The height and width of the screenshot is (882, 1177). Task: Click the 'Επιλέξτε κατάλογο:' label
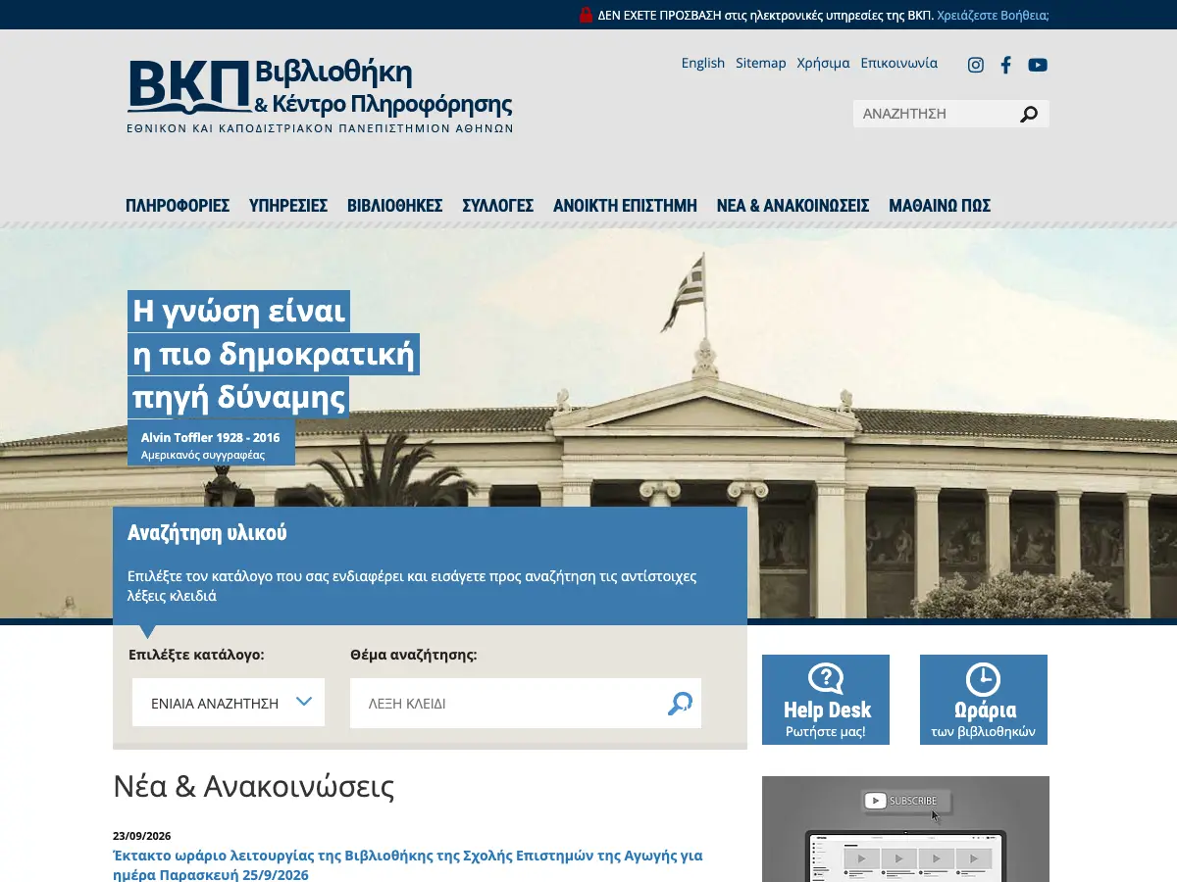196,655
